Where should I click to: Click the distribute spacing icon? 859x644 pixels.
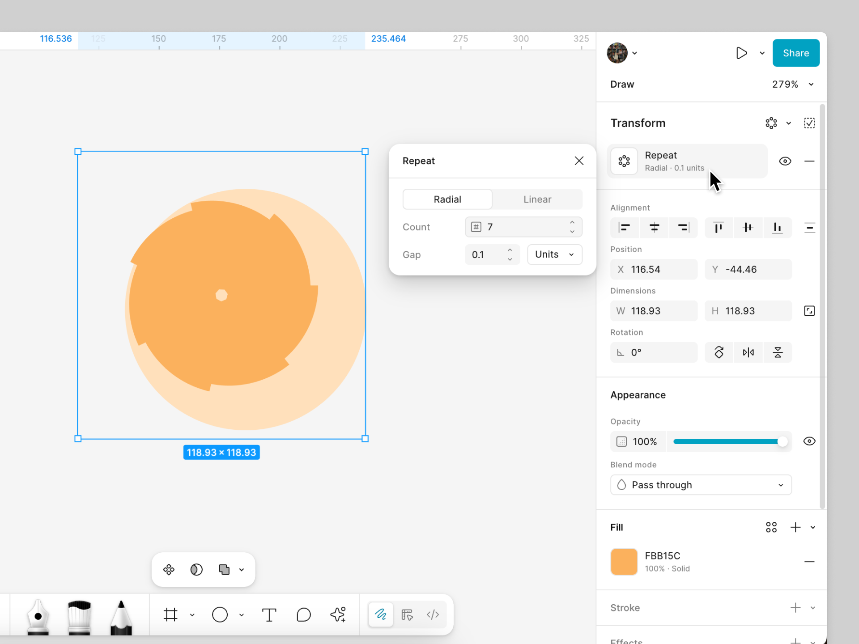click(x=809, y=228)
